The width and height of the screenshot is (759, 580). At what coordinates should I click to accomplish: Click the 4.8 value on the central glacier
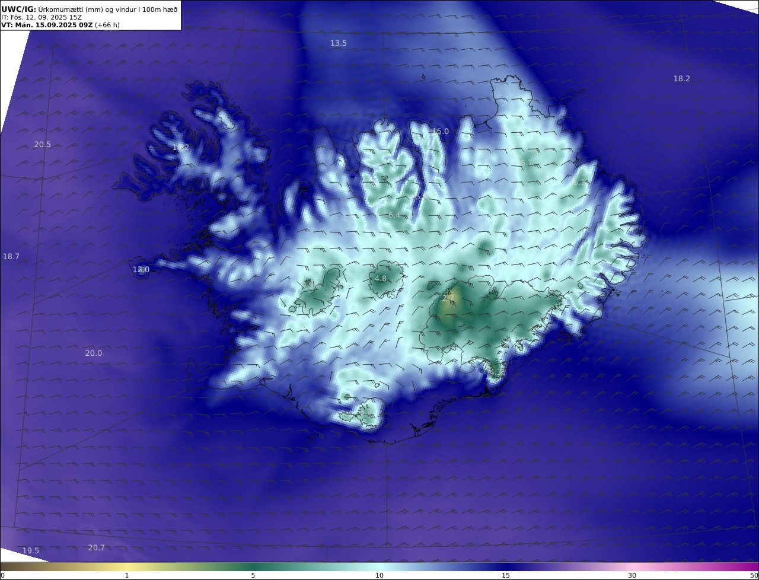381,279
